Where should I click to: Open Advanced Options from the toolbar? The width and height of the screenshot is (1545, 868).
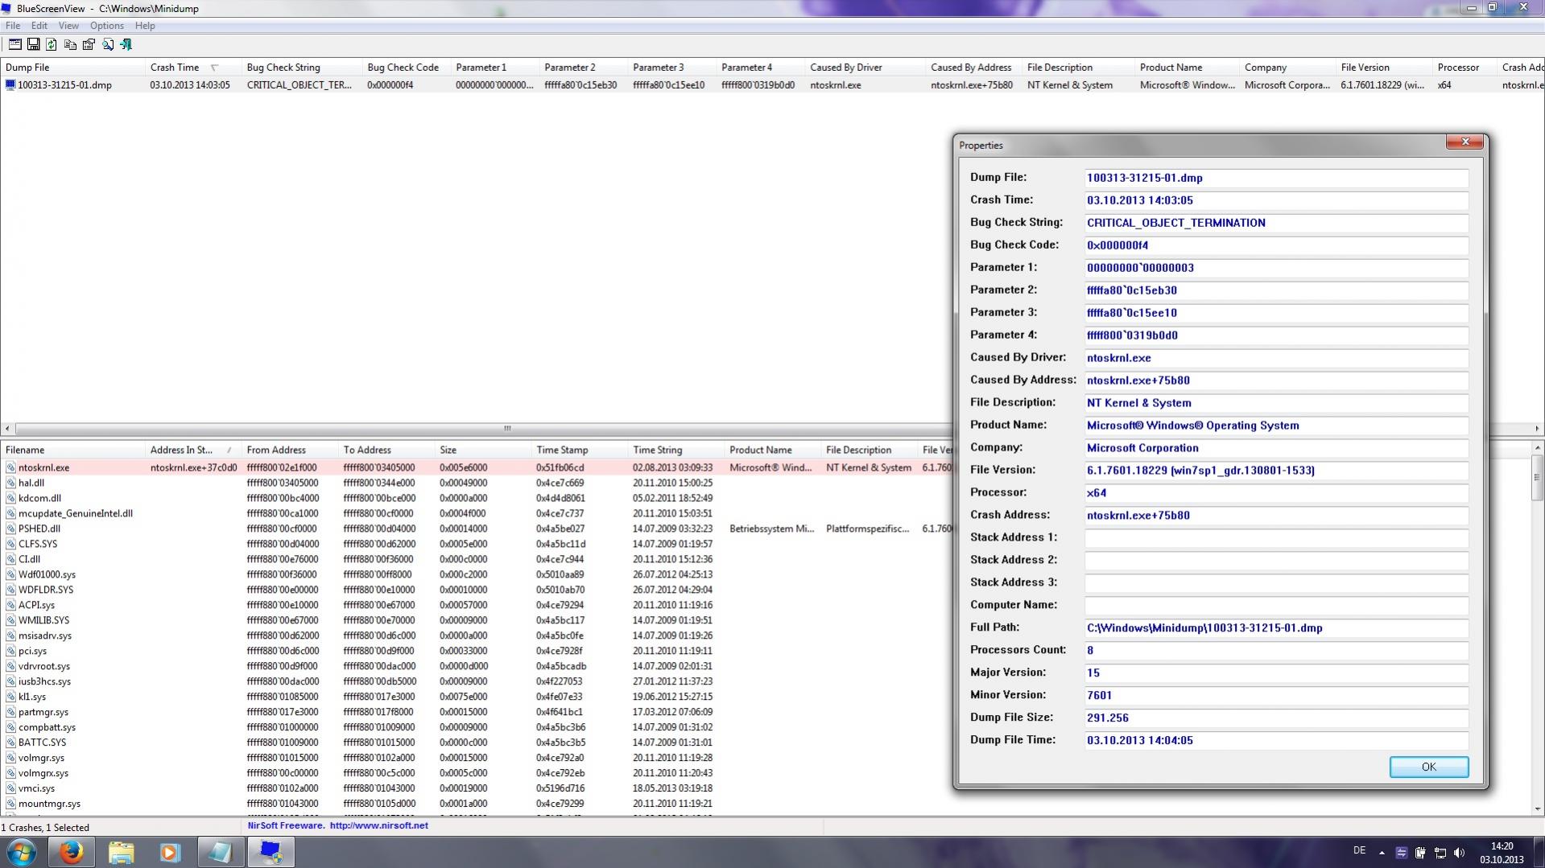coord(15,45)
